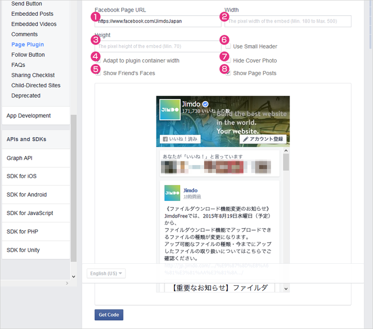Toggle the Hide Cover Photo checkbox

[228, 60]
